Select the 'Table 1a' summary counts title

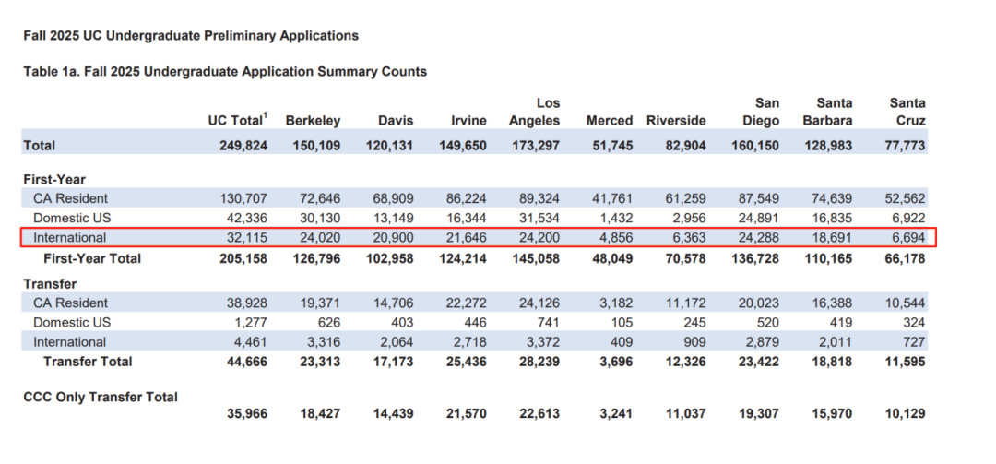225,72
